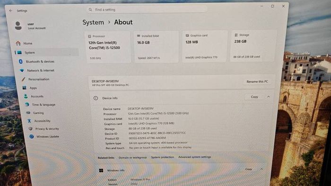This screenshot has height=186, width=331.
Task: Click the Personalisation brush icon
Action: tap(23, 79)
